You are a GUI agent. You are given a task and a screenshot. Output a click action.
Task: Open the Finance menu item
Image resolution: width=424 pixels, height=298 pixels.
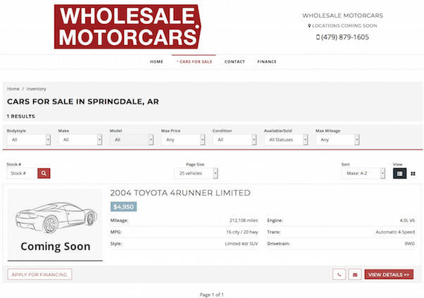tap(267, 62)
